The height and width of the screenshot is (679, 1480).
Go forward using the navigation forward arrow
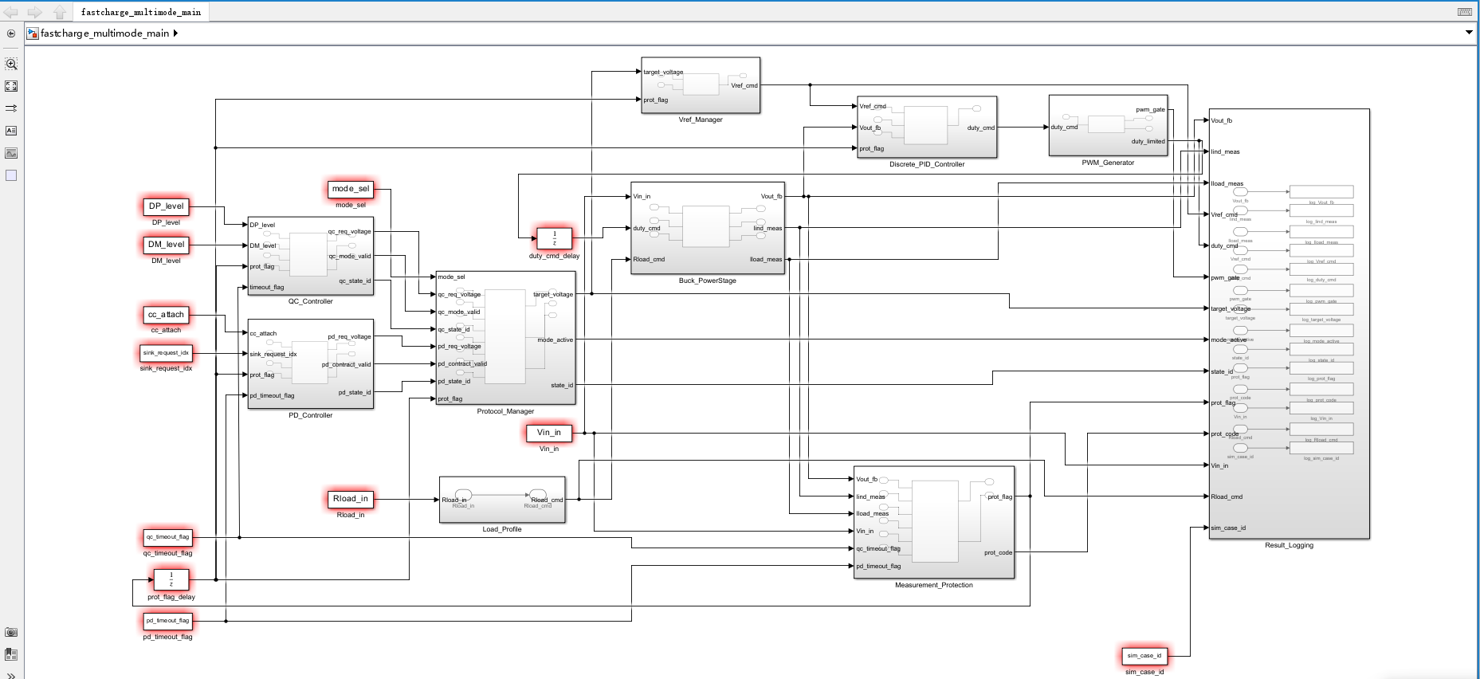tap(35, 12)
